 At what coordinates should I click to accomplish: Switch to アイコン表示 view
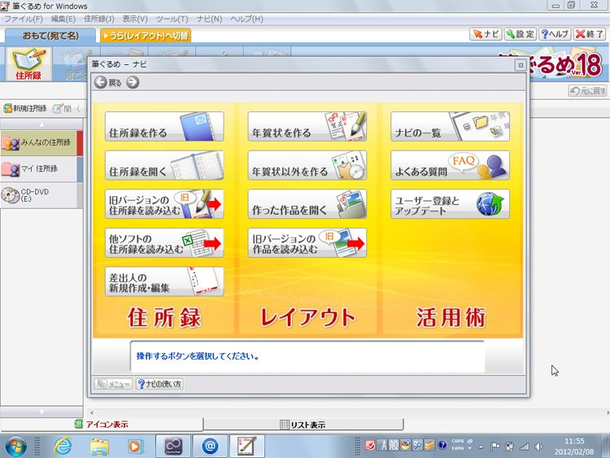[x=102, y=424]
